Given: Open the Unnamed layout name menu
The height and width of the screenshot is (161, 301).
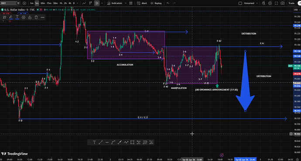Looking at the screenshot, I should (x=249, y=3).
